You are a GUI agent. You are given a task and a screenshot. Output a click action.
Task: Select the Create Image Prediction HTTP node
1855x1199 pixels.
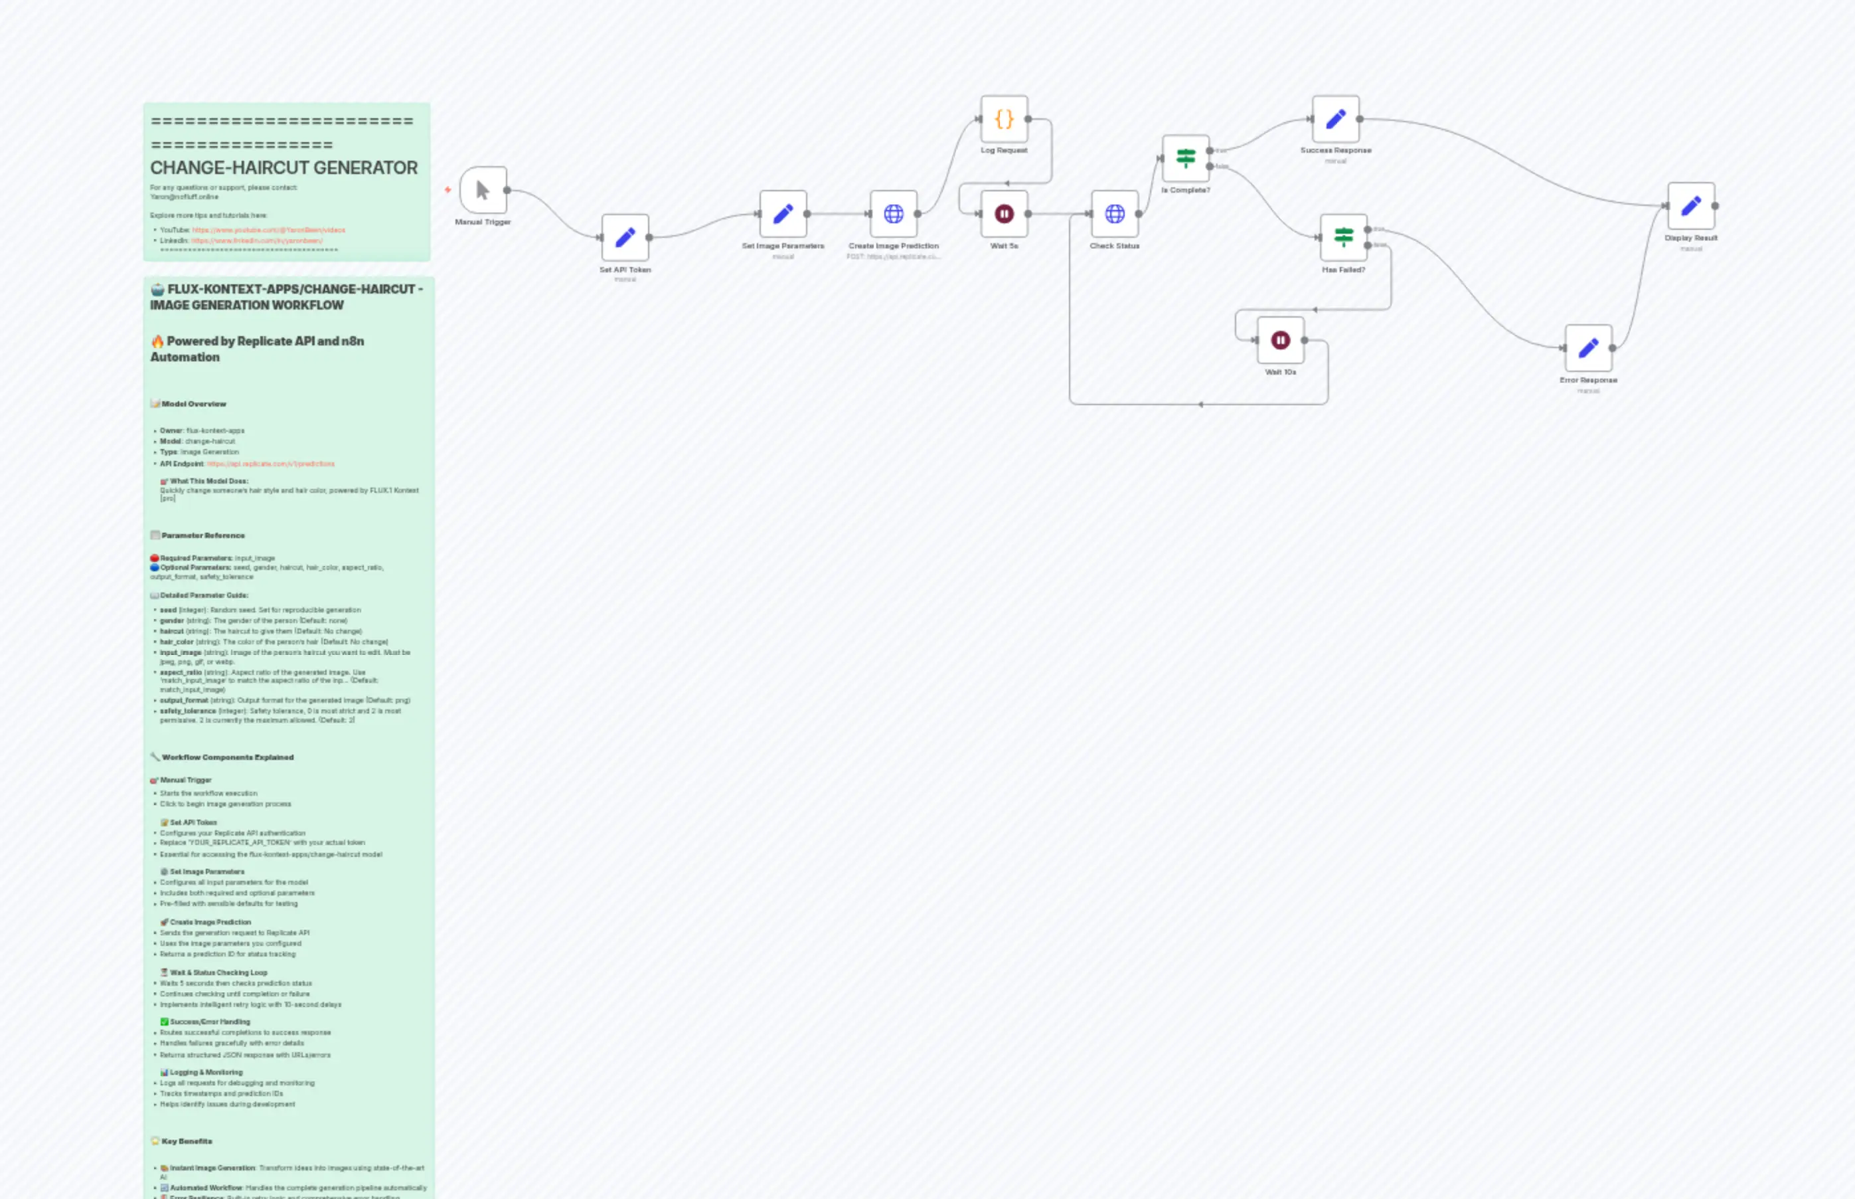point(893,213)
